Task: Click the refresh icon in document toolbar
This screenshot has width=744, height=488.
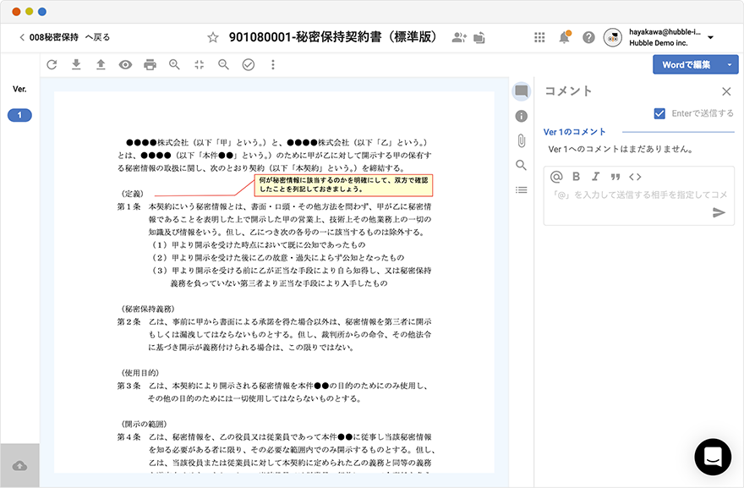Action: pos(52,64)
